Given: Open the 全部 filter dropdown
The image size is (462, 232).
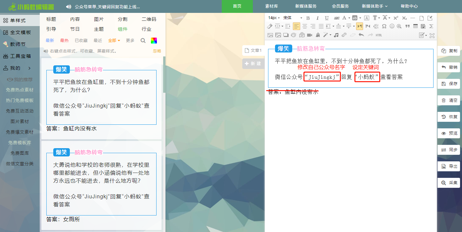Looking at the screenshot, I should pyautogui.click(x=114, y=41).
